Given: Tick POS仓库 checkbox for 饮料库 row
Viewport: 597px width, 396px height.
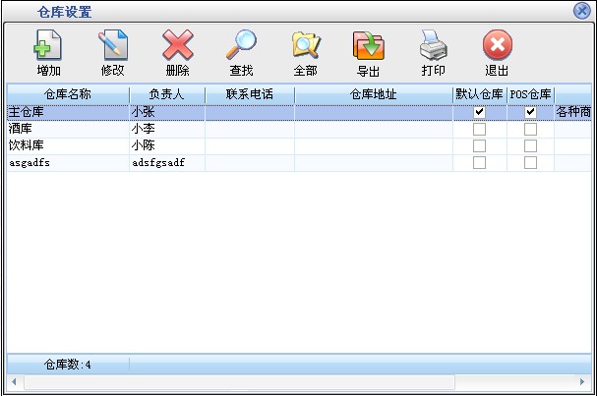Looking at the screenshot, I should (530, 146).
